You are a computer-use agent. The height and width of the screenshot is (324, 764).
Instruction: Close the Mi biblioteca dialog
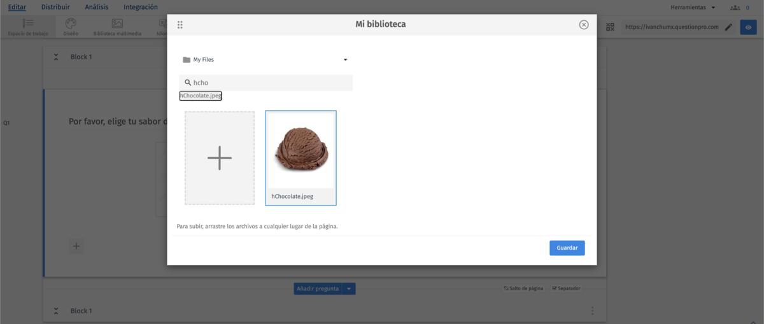584,25
